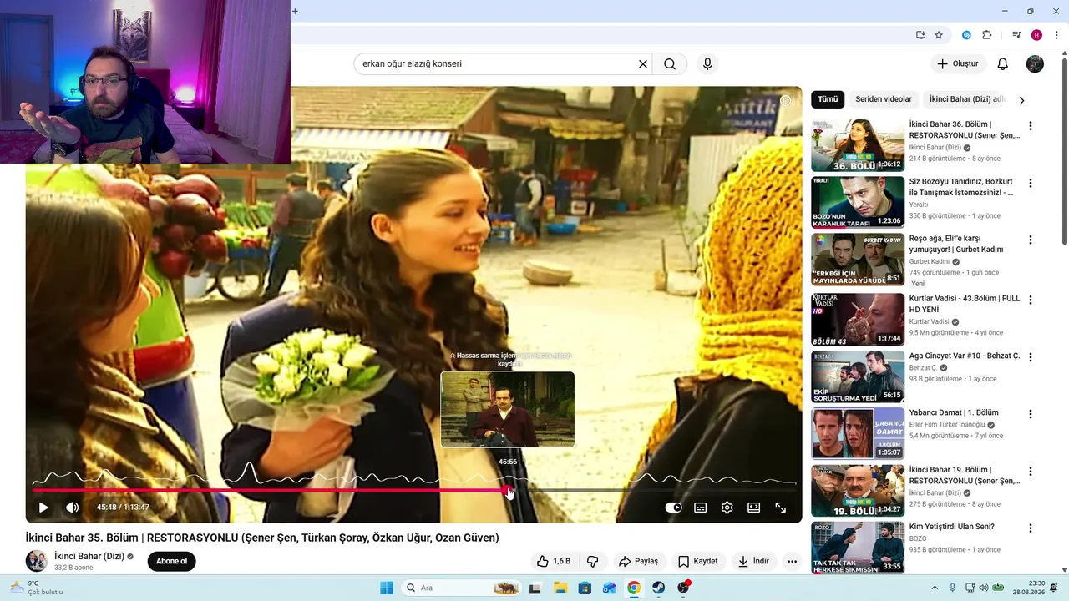Click the install app icon in address bar
The image size is (1069, 601).
[920, 35]
